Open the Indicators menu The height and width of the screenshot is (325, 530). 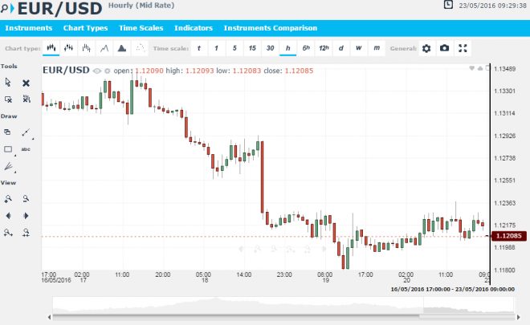point(194,28)
